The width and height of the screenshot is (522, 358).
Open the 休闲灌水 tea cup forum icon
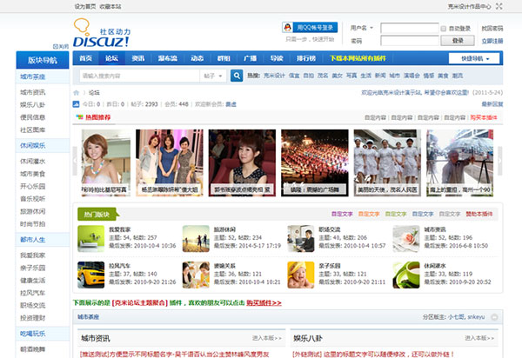pos(406,275)
